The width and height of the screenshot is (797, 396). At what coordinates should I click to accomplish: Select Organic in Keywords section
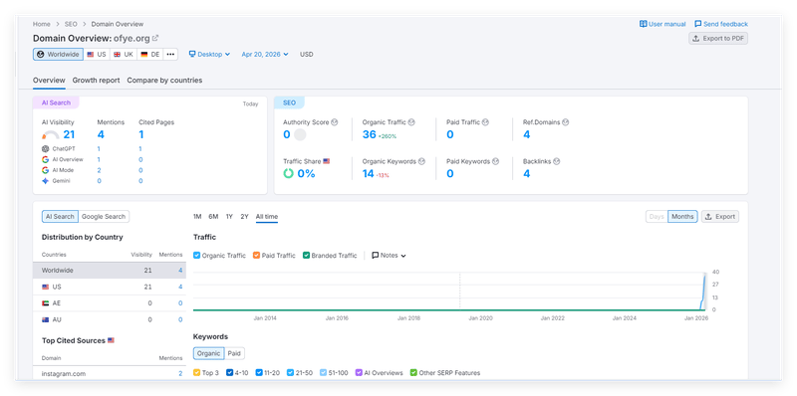(209, 353)
